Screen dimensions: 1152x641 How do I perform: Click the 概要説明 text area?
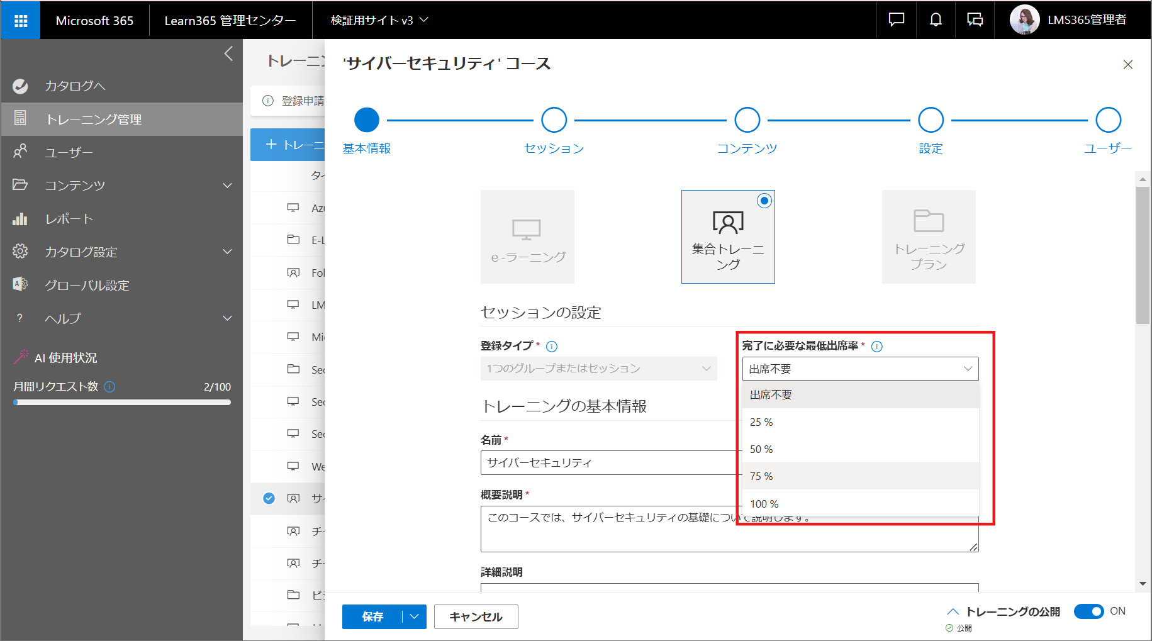pos(730,529)
